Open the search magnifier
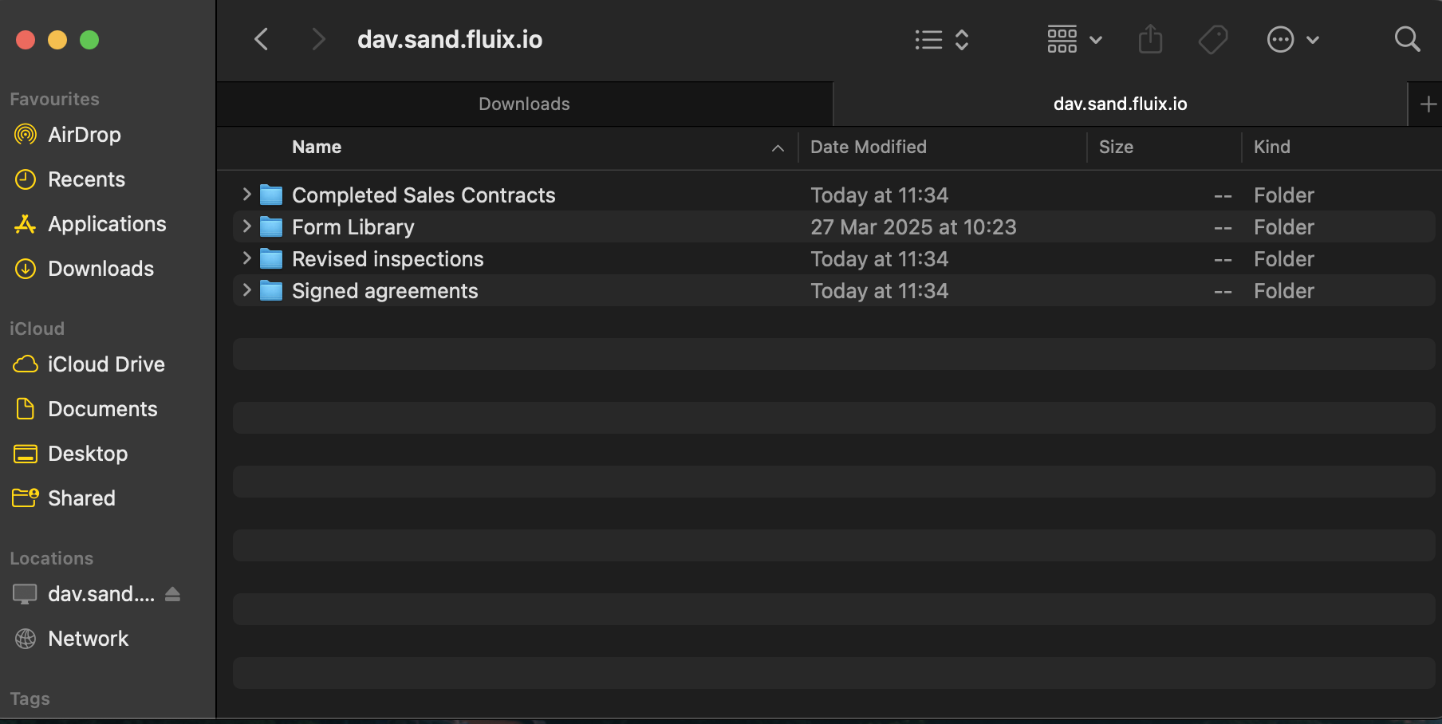The image size is (1442, 724). [x=1407, y=39]
